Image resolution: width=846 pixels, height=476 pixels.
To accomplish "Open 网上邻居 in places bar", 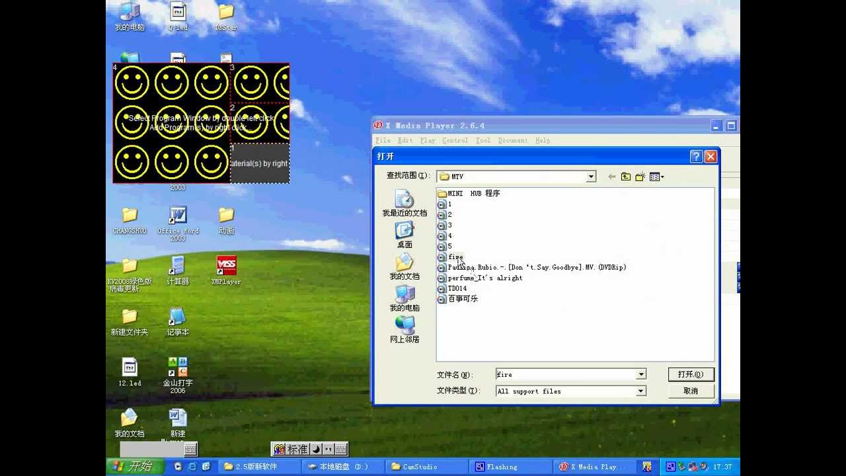I will point(404,330).
